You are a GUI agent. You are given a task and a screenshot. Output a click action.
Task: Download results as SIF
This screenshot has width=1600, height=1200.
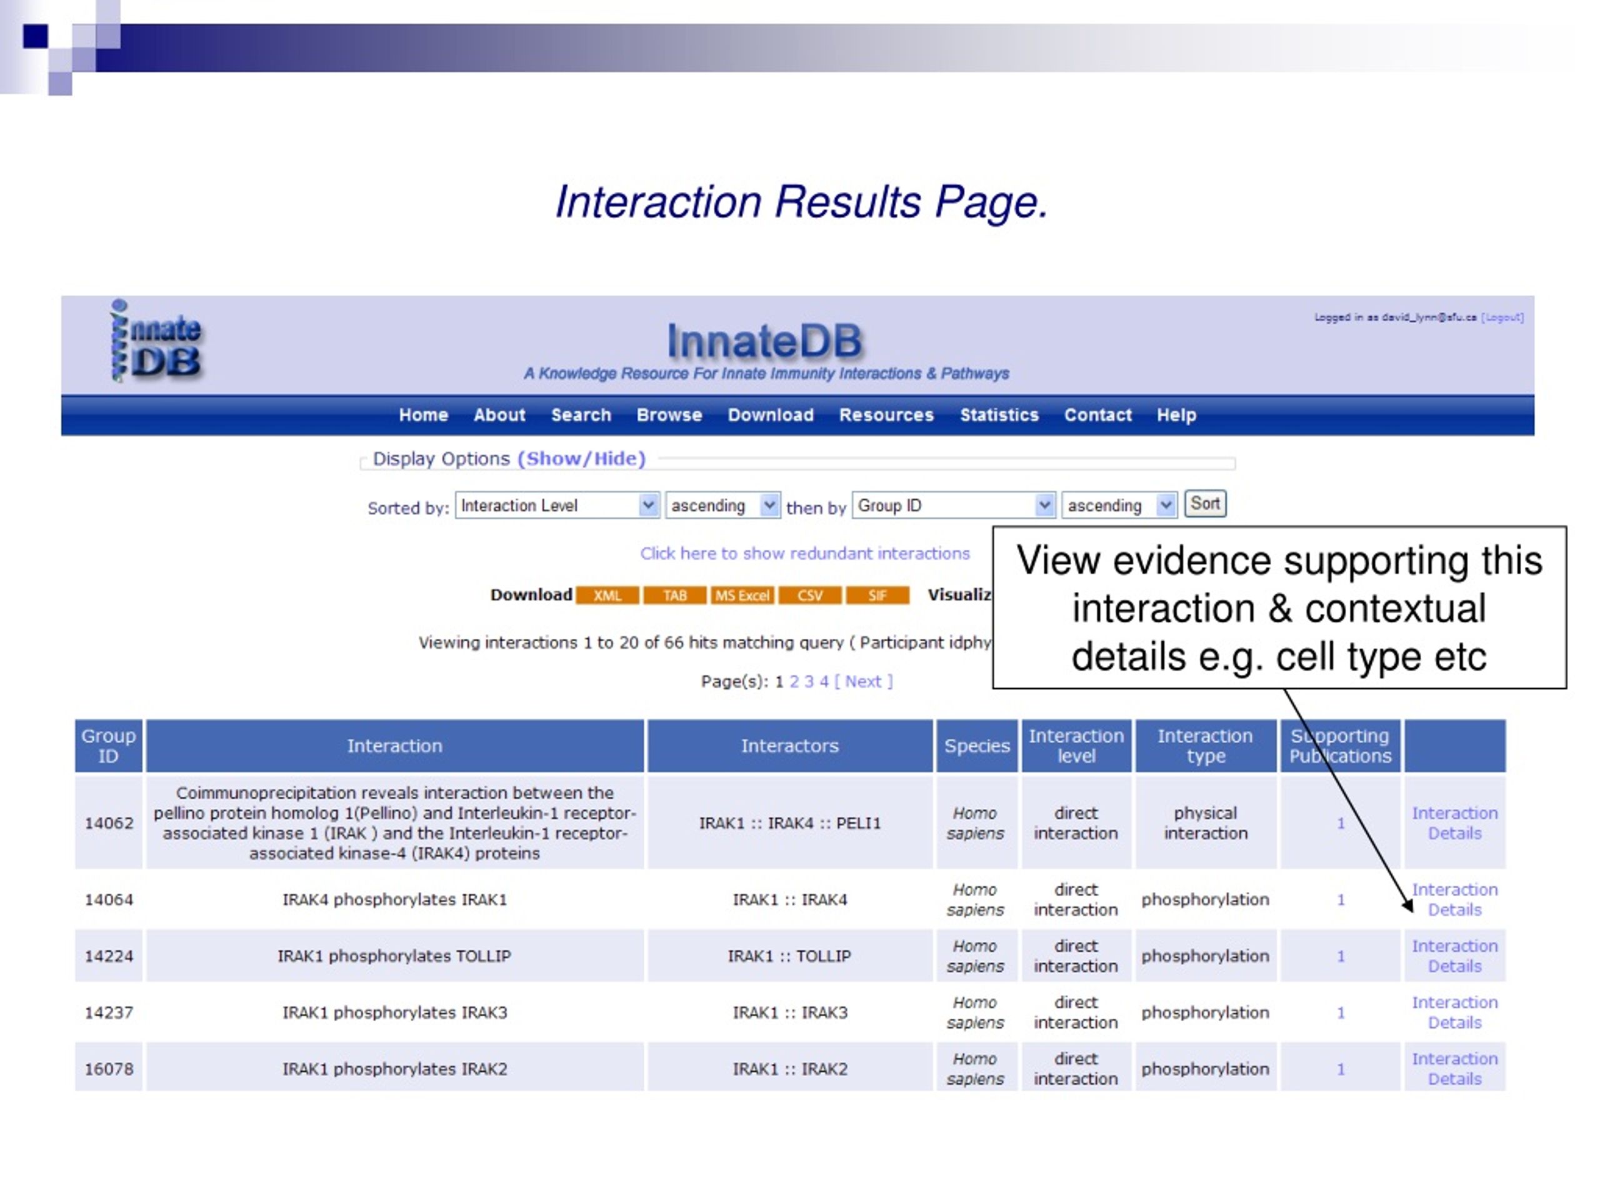pos(877,595)
